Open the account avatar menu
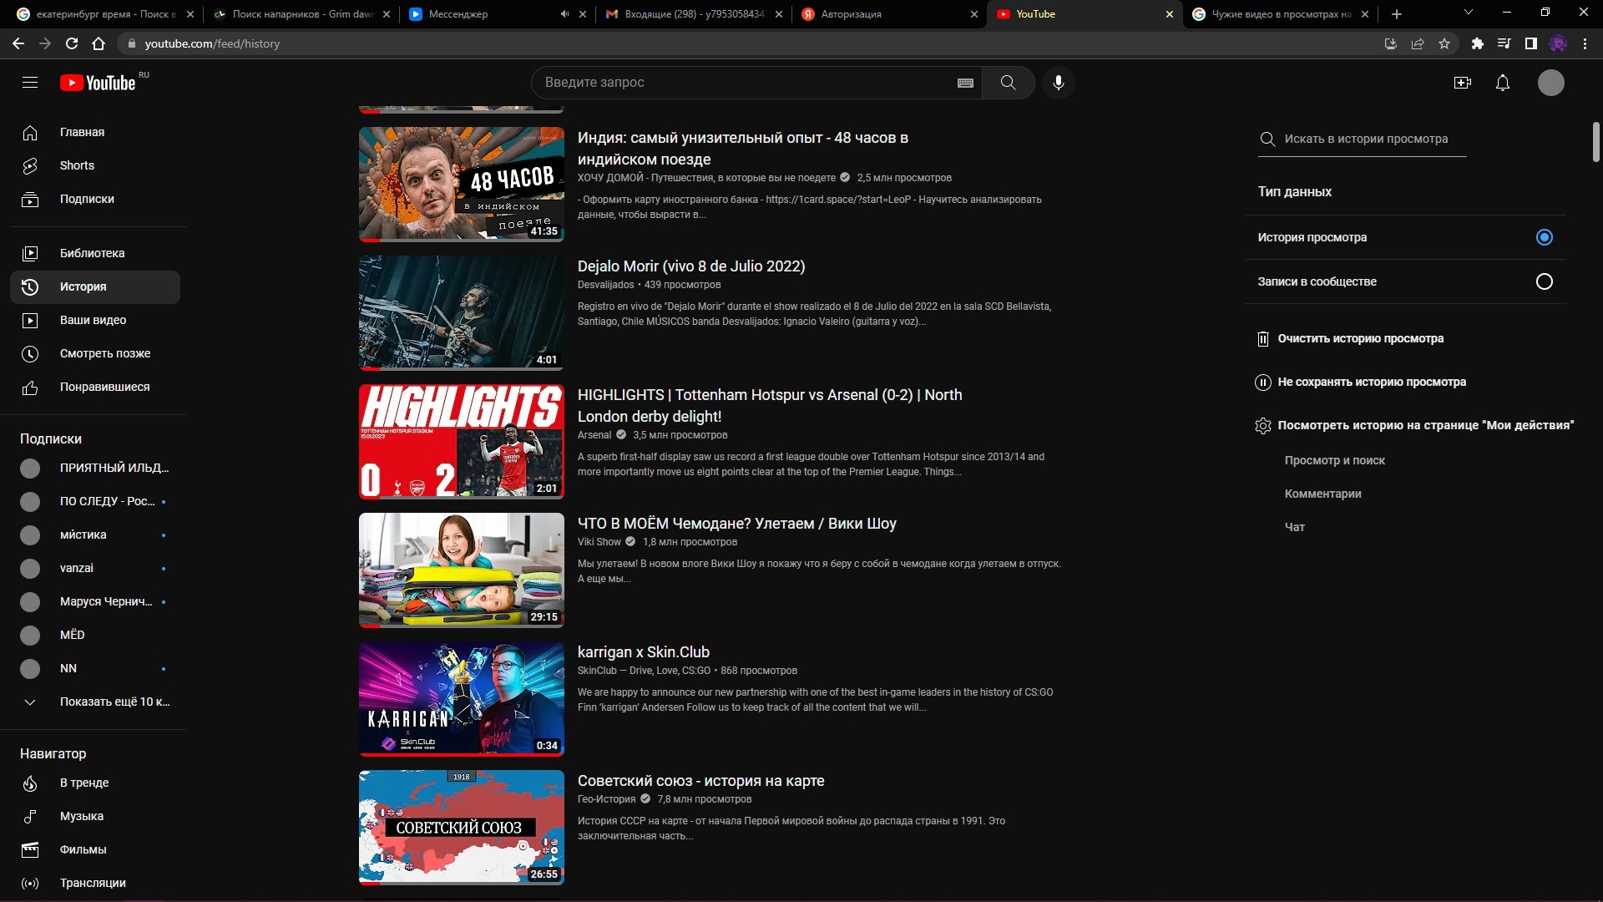This screenshot has height=902, width=1603. [x=1550, y=83]
